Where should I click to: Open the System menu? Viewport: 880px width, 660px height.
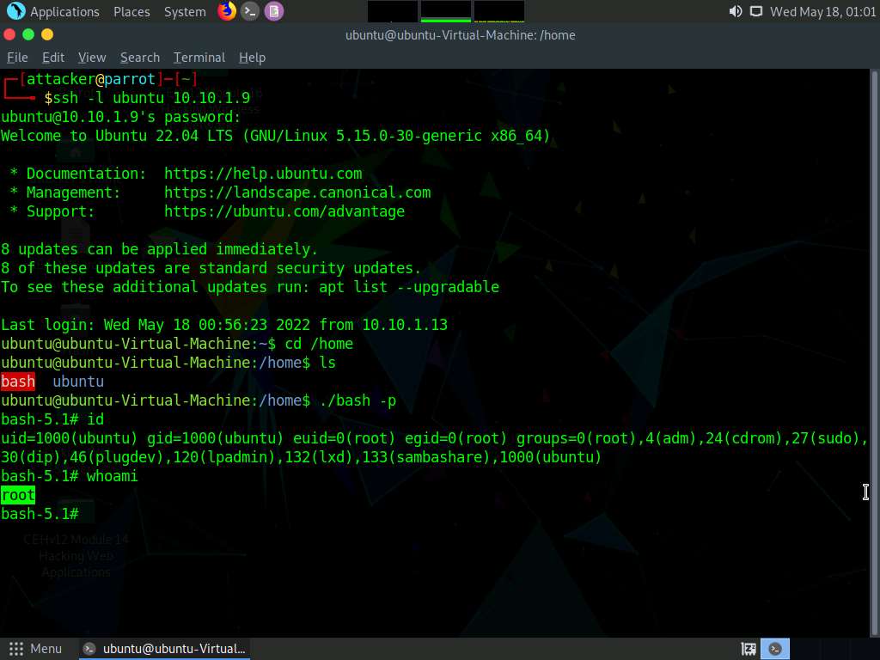pos(185,12)
